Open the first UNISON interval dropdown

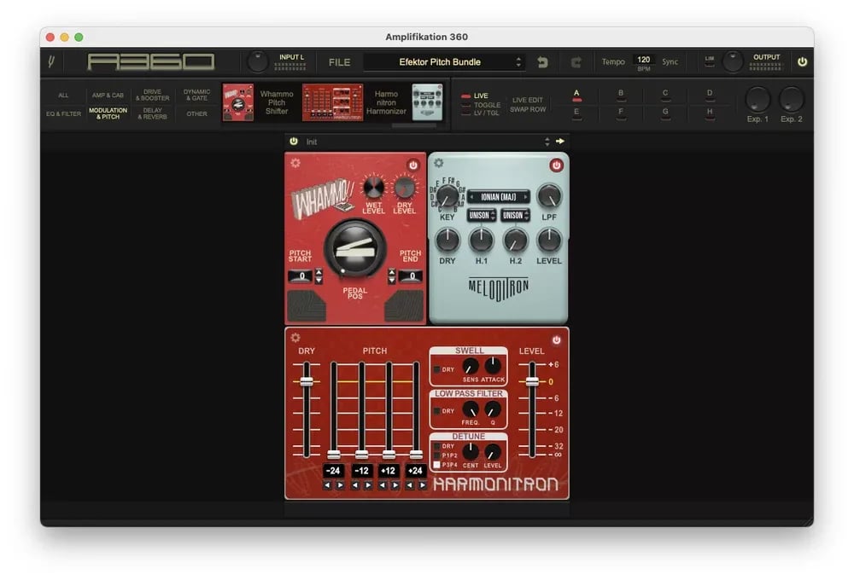pos(482,216)
